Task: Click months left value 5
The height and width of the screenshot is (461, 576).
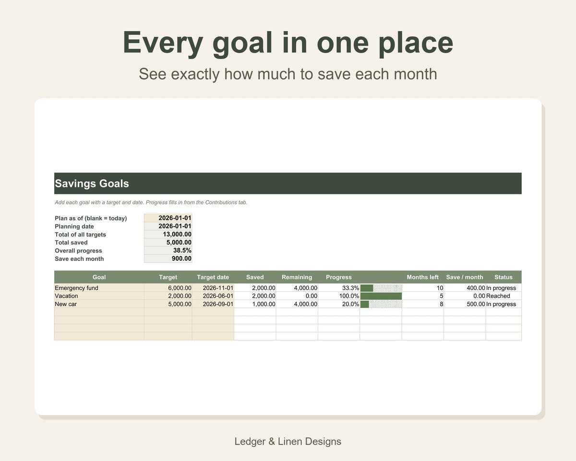Action: click(422, 296)
